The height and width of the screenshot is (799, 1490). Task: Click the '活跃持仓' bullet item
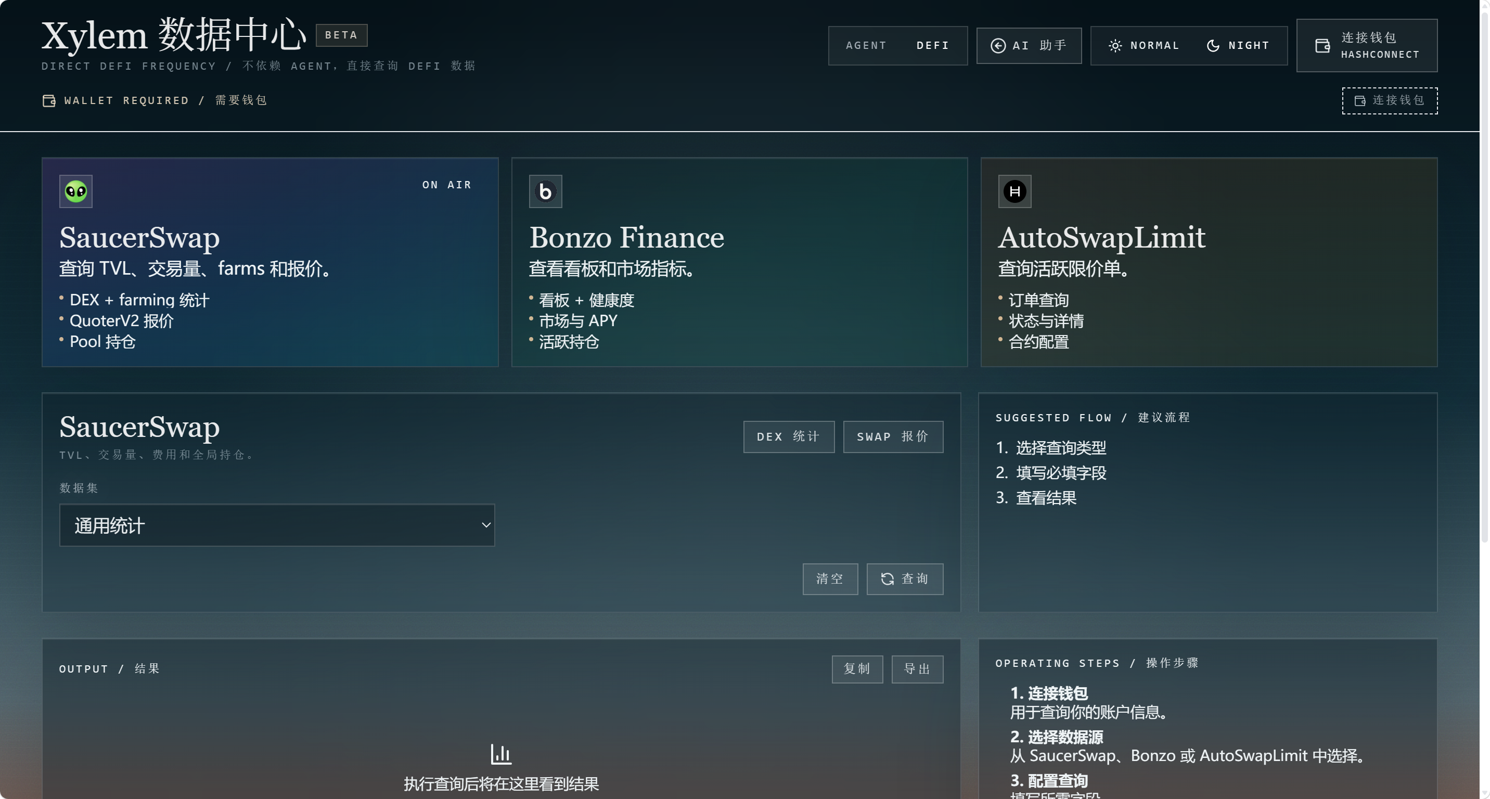click(x=569, y=342)
